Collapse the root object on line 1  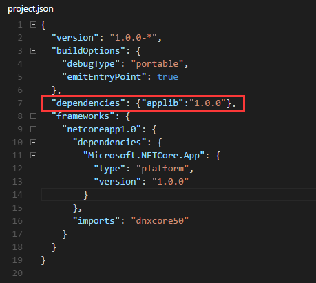(33, 24)
